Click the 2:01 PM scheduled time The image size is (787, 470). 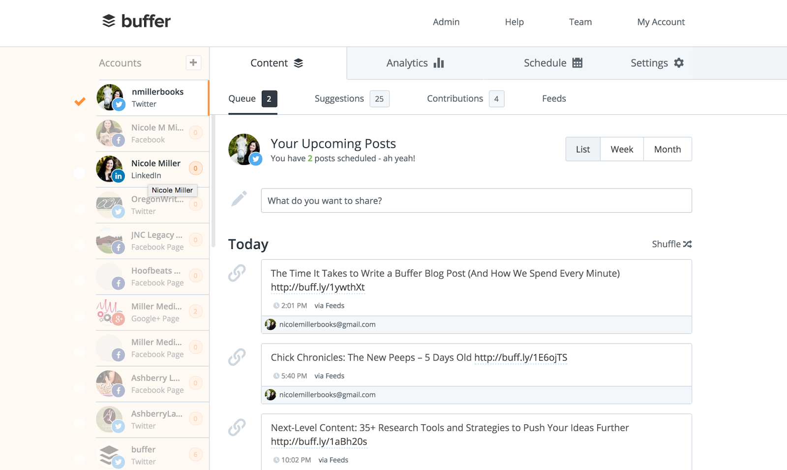click(x=294, y=306)
